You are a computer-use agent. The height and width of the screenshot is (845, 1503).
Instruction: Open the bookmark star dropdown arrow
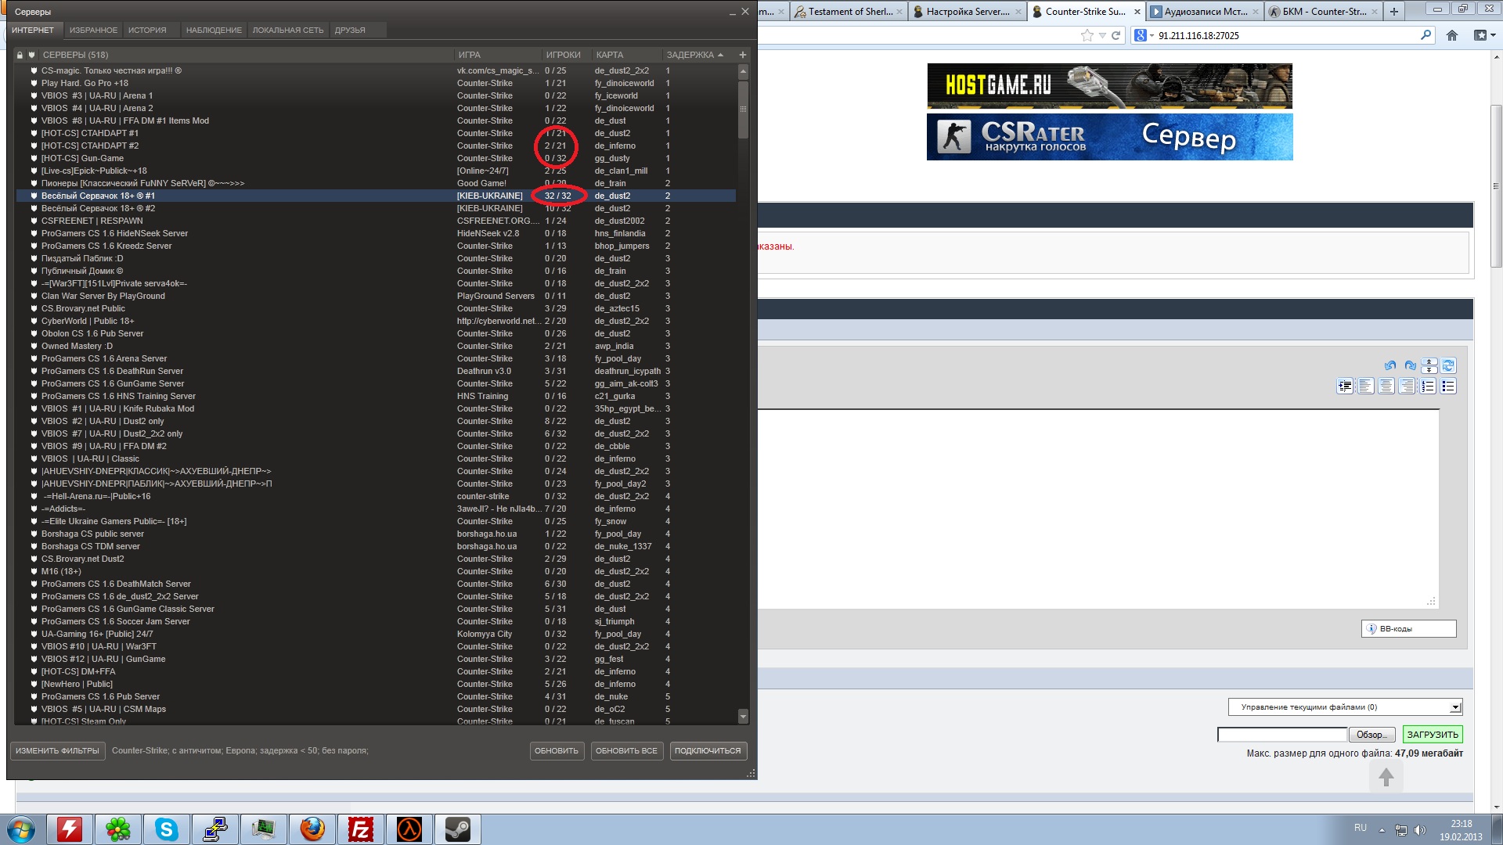(x=1102, y=35)
